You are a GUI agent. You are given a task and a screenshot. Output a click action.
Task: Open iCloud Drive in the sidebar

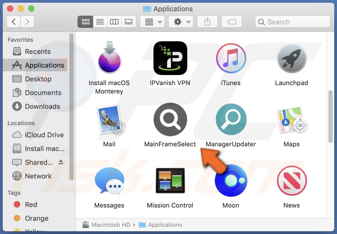point(35,135)
